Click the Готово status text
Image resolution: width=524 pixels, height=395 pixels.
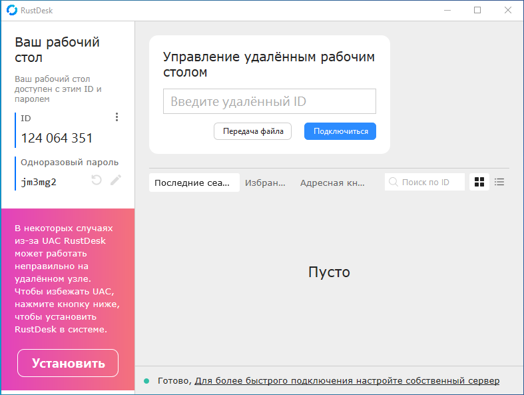[174, 381]
